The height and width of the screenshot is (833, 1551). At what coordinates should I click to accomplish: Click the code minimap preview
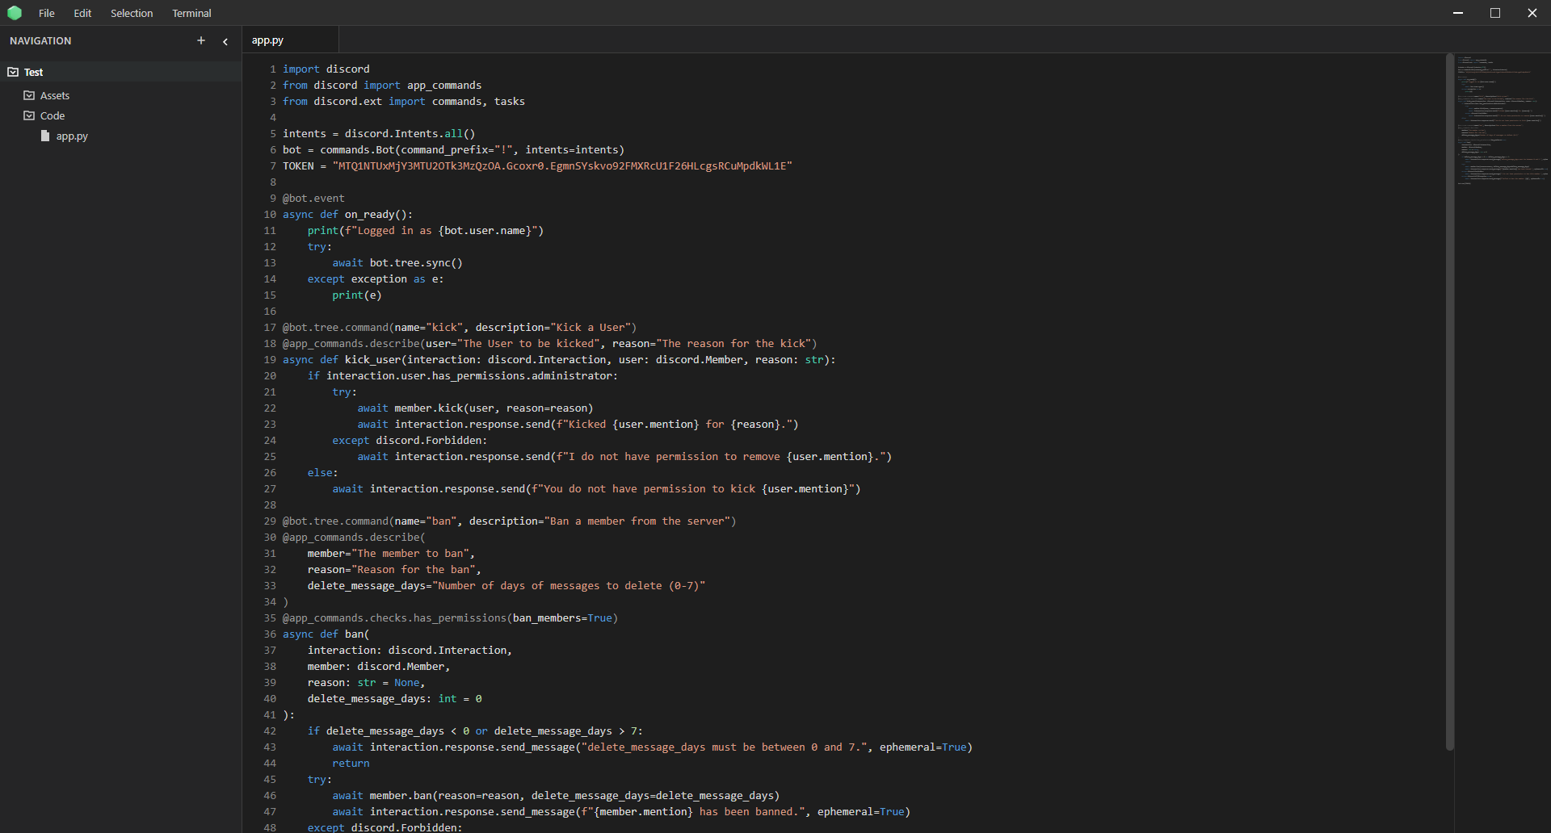tap(1502, 121)
